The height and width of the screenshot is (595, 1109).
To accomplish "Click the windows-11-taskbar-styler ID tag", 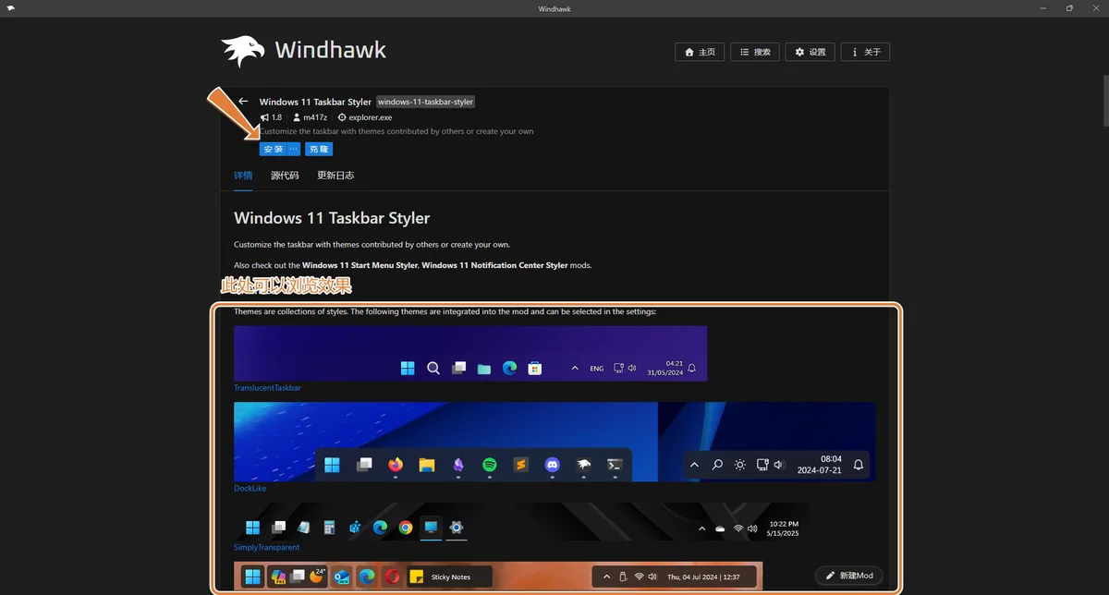I will pos(426,102).
